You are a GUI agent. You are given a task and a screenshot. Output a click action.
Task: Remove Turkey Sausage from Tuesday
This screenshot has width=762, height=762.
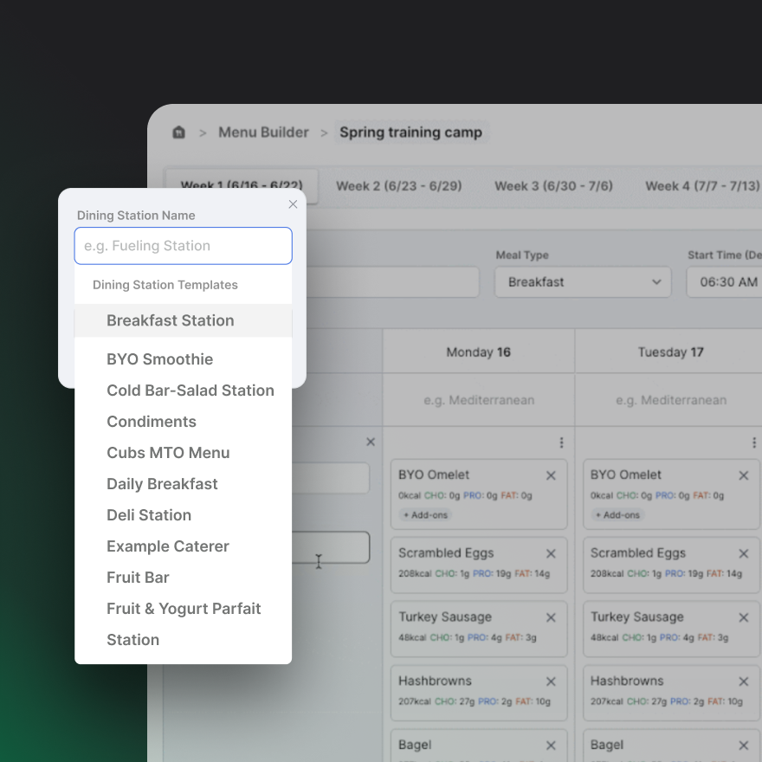click(743, 617)
